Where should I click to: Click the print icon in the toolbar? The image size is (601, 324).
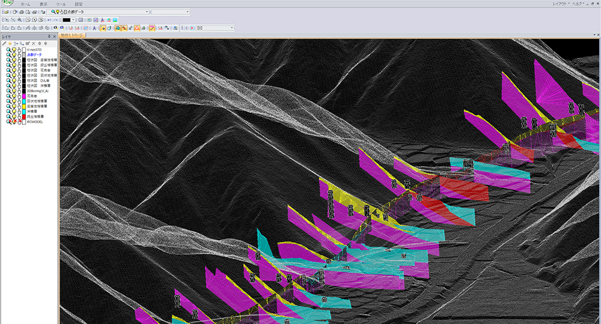[22, 12]
